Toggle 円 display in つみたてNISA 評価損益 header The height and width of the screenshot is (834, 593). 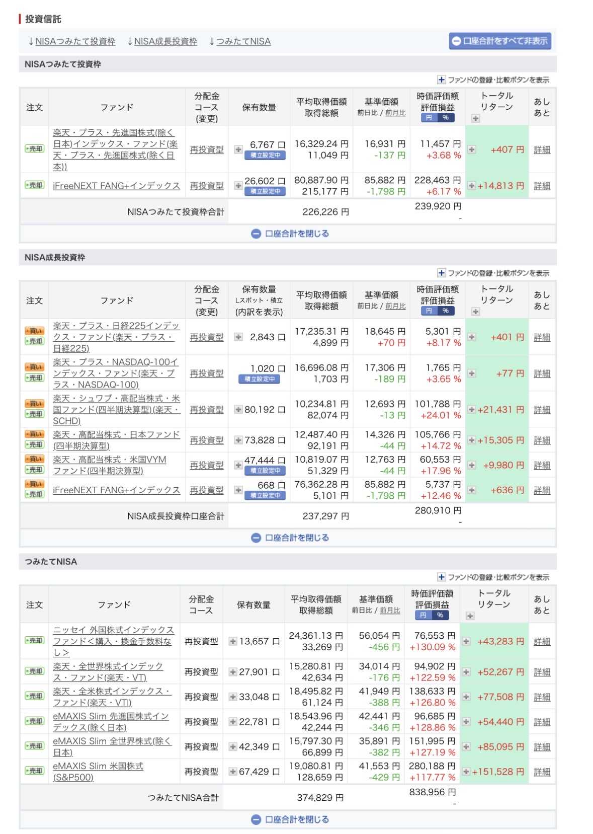(423, 615)
